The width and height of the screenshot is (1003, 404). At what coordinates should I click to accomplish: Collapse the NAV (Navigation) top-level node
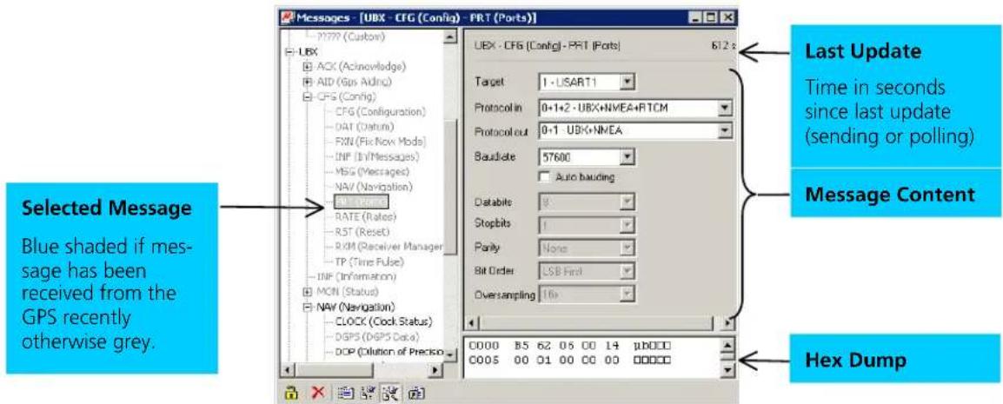pyautogui.click(x=307, y=306)
